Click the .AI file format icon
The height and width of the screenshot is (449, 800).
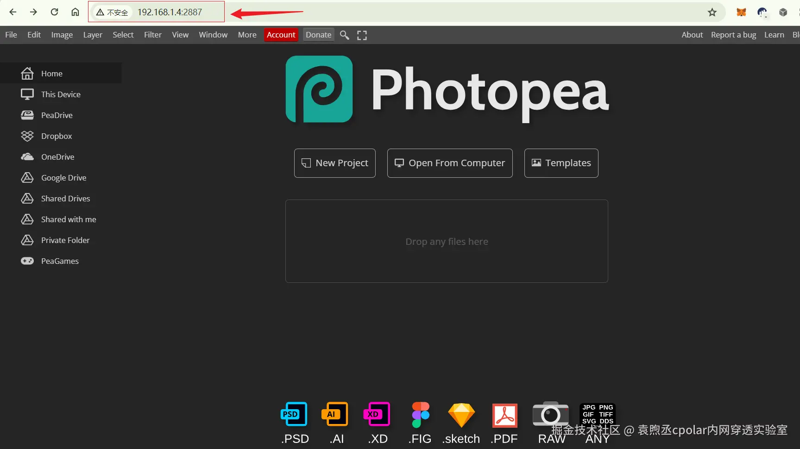(334, 414)
